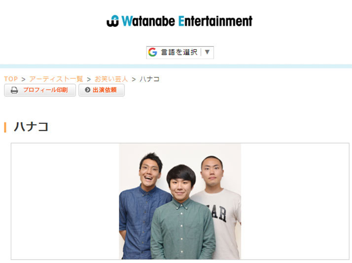Open the 言語を選択 language dropdown
Viewport: 352px width, 263px height.
coord(180,53)
